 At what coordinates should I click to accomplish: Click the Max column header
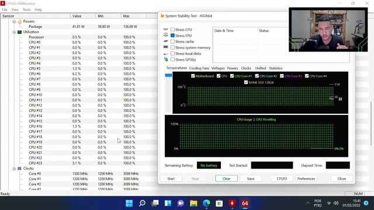134,16
